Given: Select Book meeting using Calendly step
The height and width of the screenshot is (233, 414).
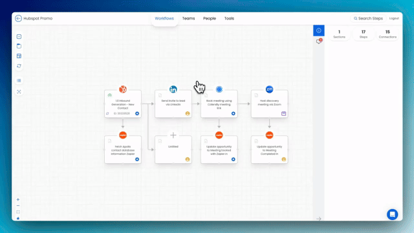Looking at the screenshot, I should click(219, 104).
